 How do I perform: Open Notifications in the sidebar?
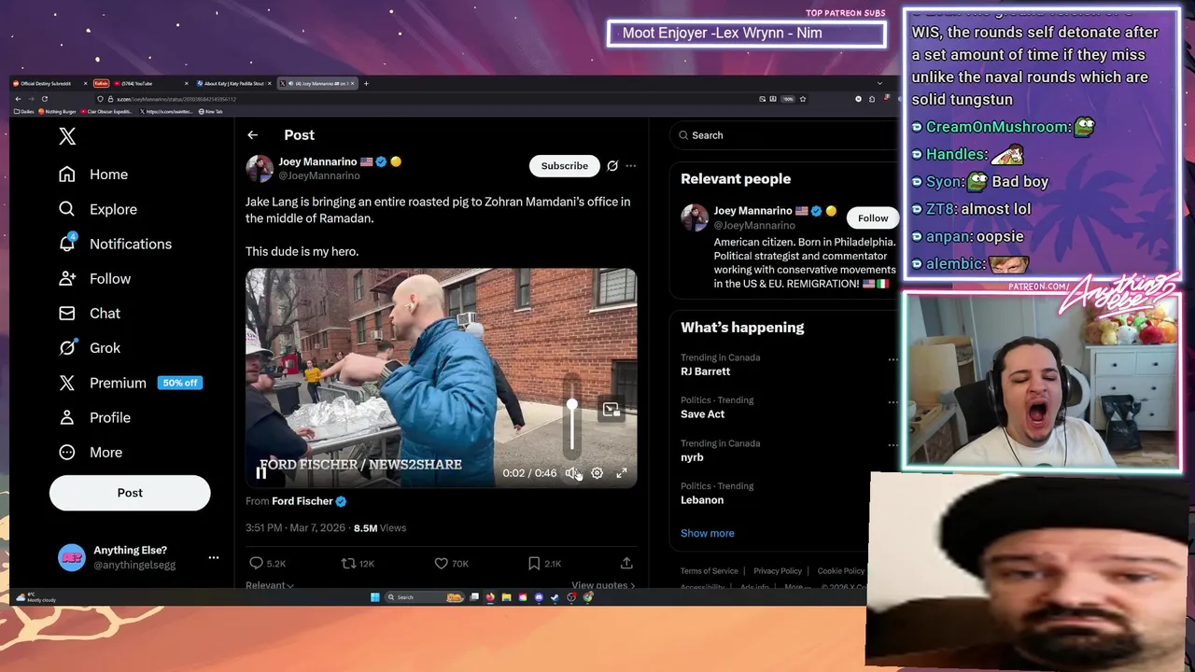coord(115,244)
